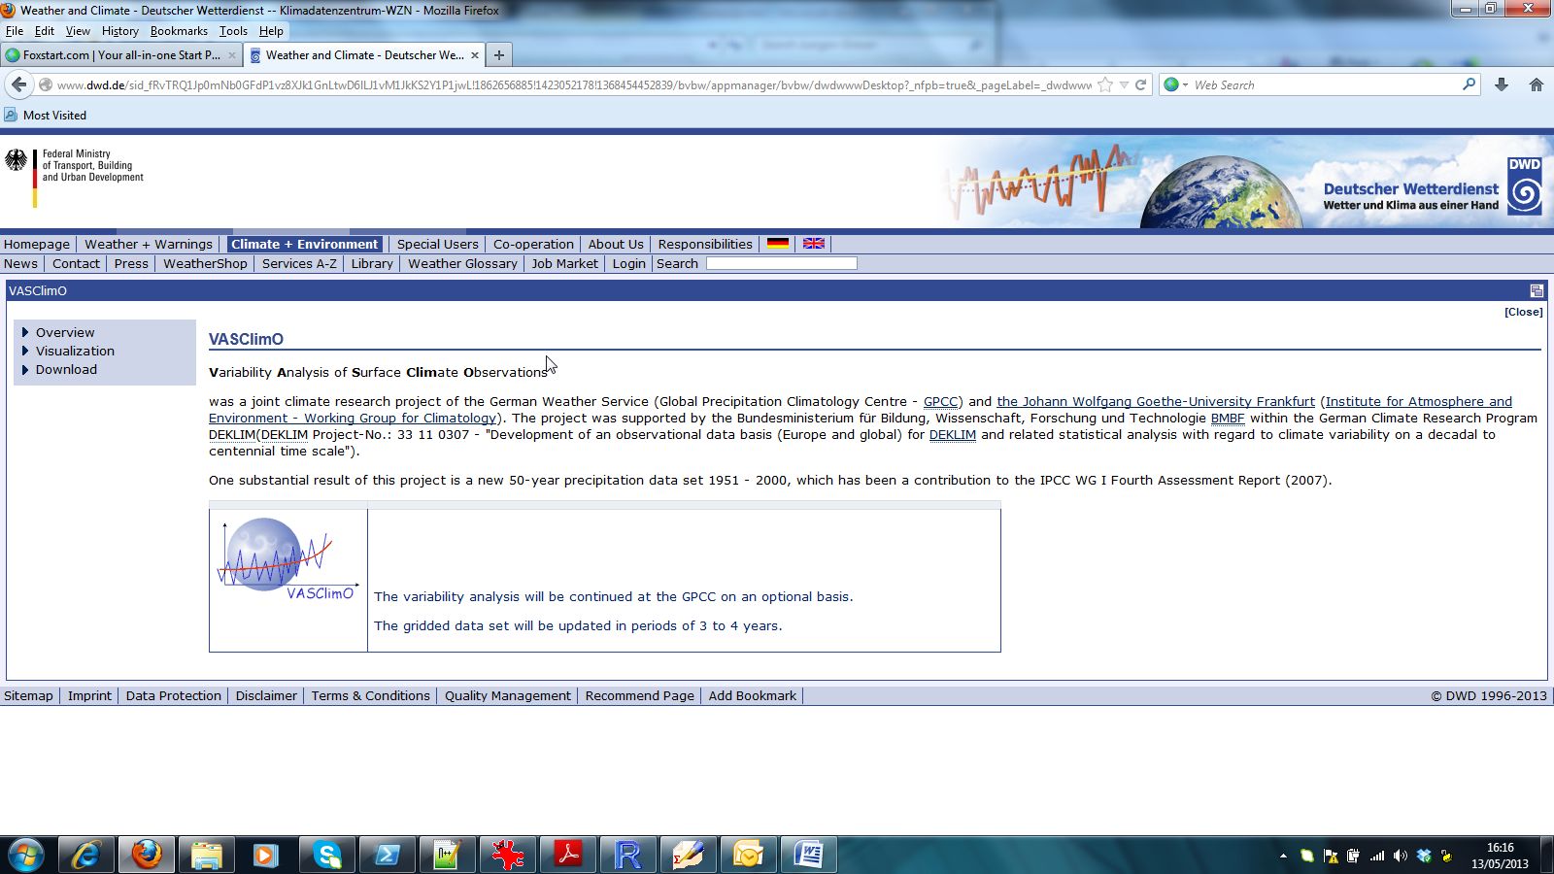This screenshot has width=1554, height=874.
Task: Open new tab with plus button
Action: tap(498, 55)
